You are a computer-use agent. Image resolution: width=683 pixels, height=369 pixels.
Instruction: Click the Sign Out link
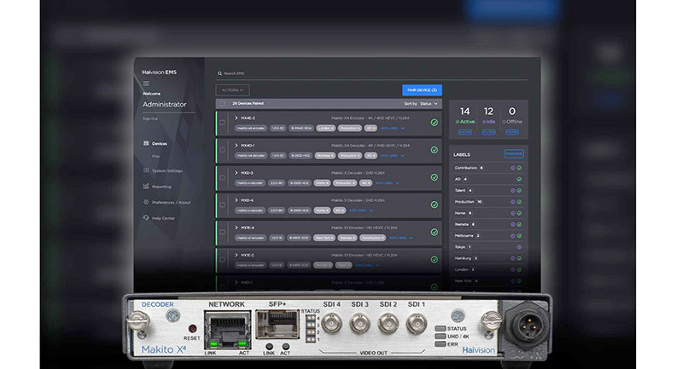[150, 118]
